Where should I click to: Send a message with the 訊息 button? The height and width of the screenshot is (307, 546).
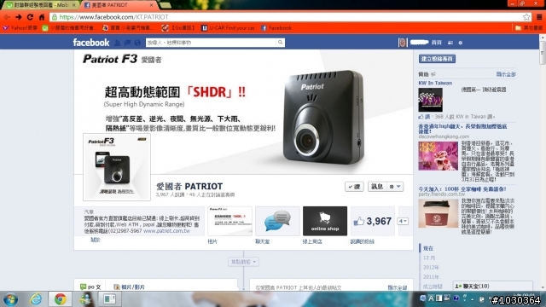[x=377, y=187]
